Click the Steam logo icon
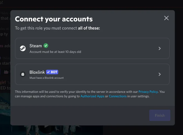The width and height of the screenshot is (183, 135). pyautogui.click(x=23, y=48)
